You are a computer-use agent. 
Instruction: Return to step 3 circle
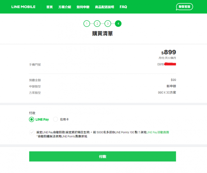click(108, 24)
